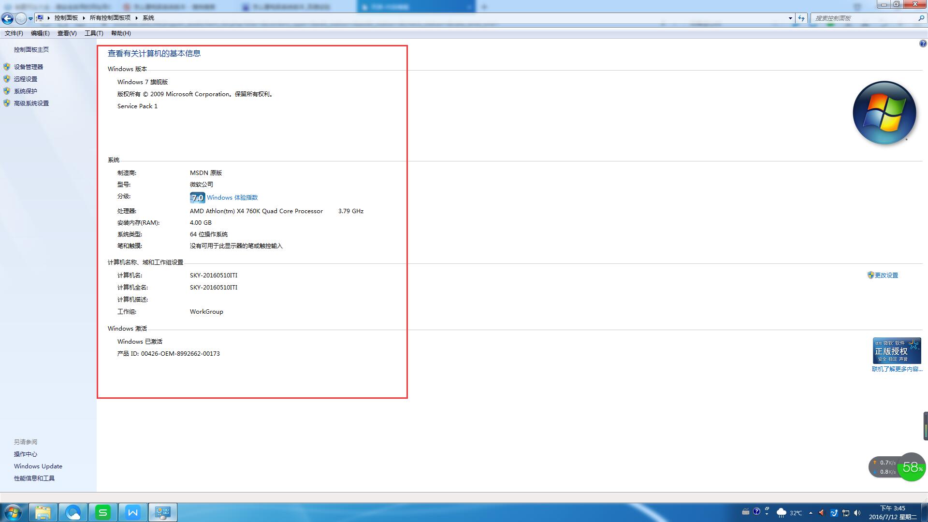
Task: Click the keyboard input method tray icon
Action: (746, 511)
